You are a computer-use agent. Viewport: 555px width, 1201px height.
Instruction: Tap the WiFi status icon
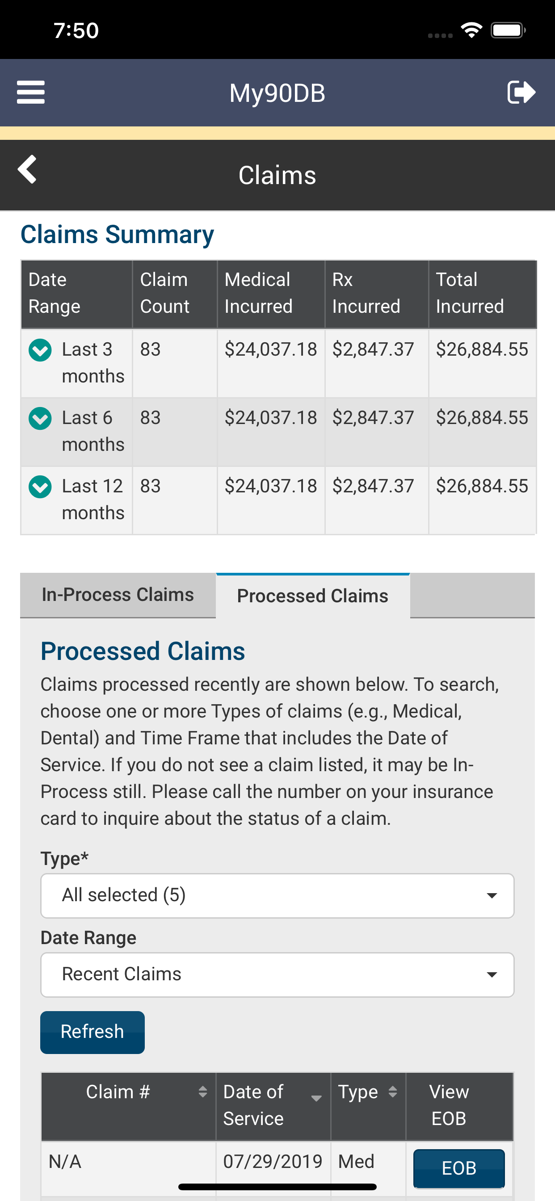click(x=471, y=30)
